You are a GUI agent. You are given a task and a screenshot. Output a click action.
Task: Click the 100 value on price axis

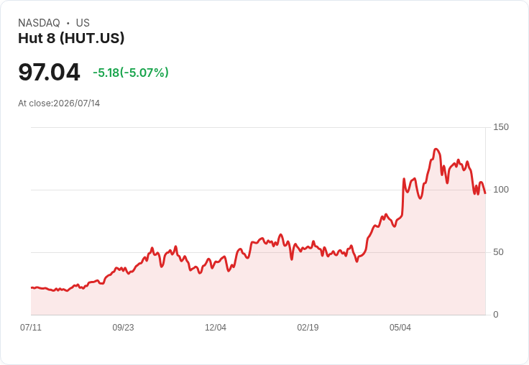(501, 190)
